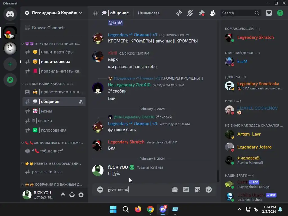The height and width of the screenshot is (216, 288).
Task: Collapse МОЛЧИМ ВМЕСТЕ С ЛЕДЖЕ category
Action: (x=53, y=143)
